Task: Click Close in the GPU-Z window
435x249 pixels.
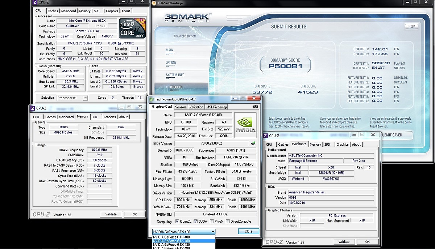Action: 248,231
